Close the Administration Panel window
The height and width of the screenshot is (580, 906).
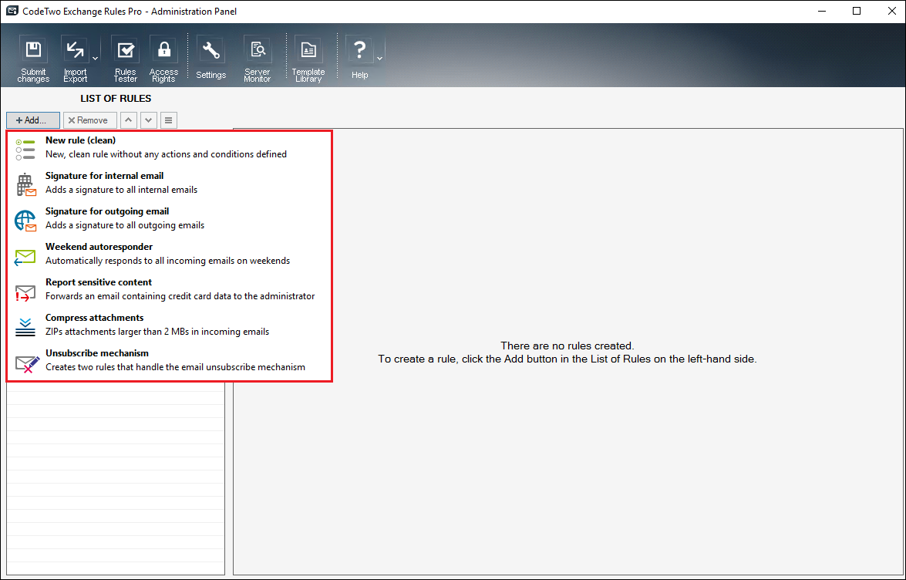(x=891, y=11)
